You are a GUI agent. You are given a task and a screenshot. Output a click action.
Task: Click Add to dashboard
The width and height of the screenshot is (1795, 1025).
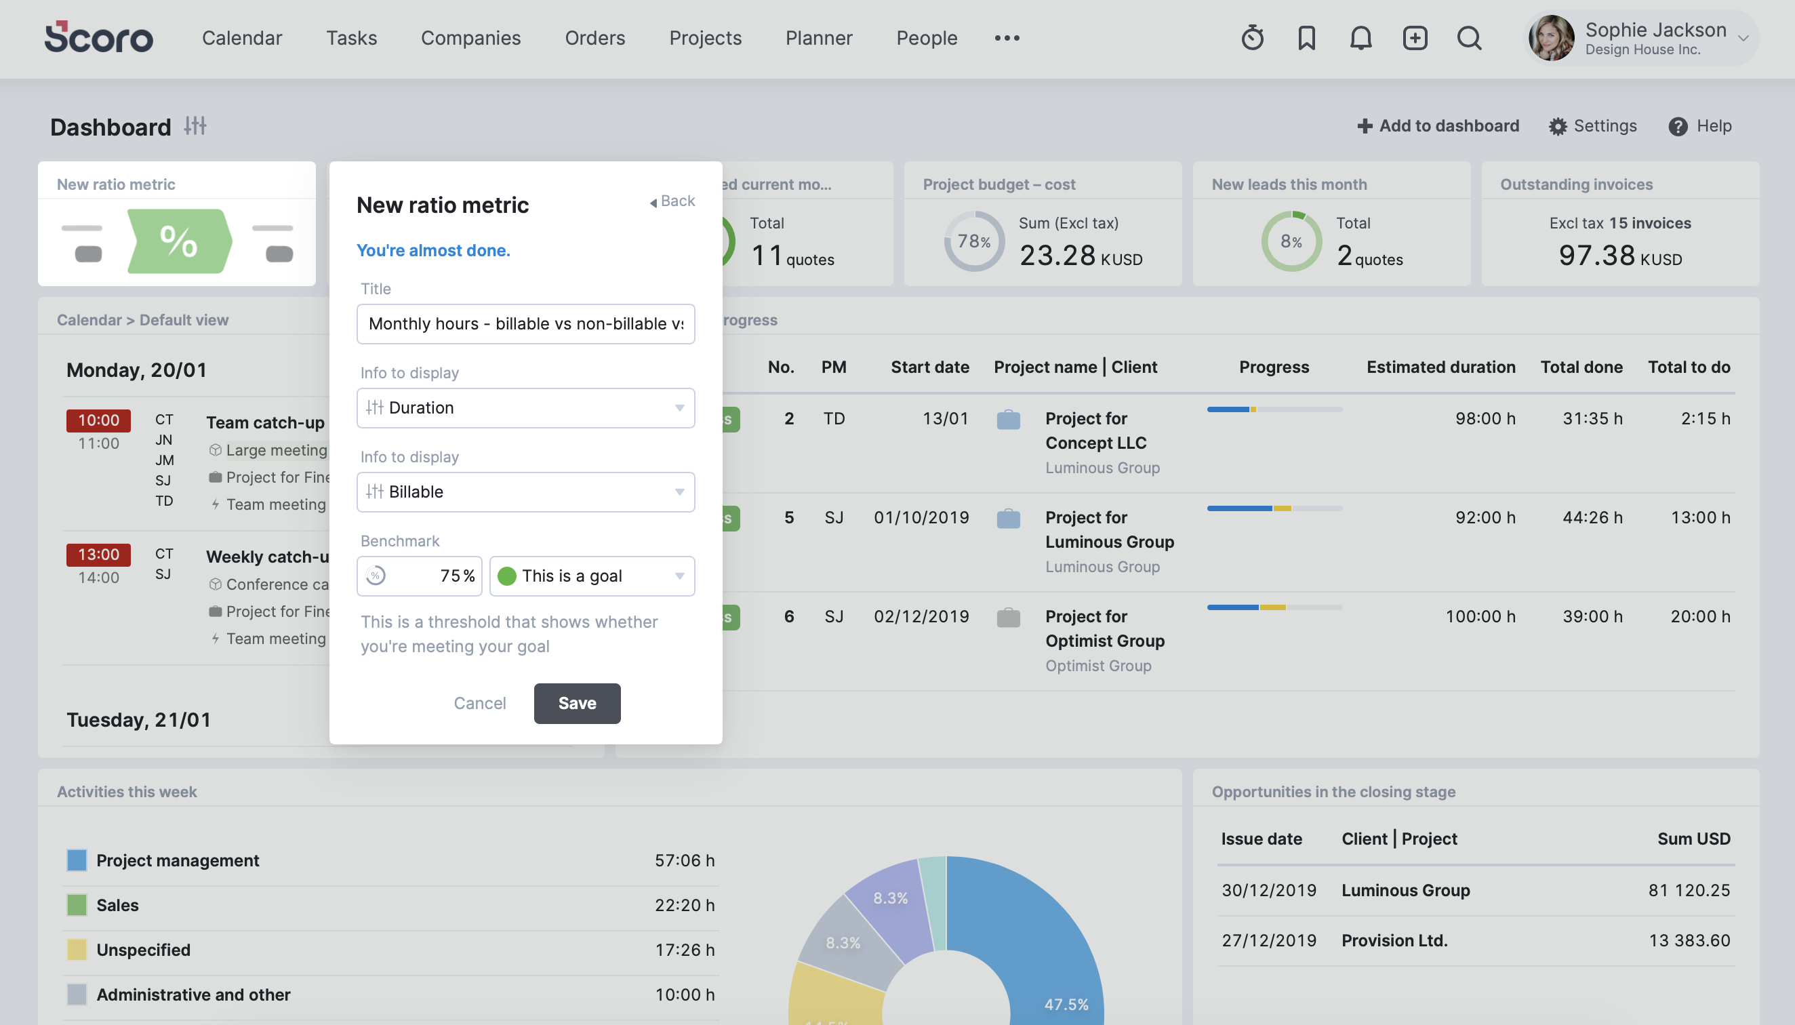click(x=1438, y=126)
